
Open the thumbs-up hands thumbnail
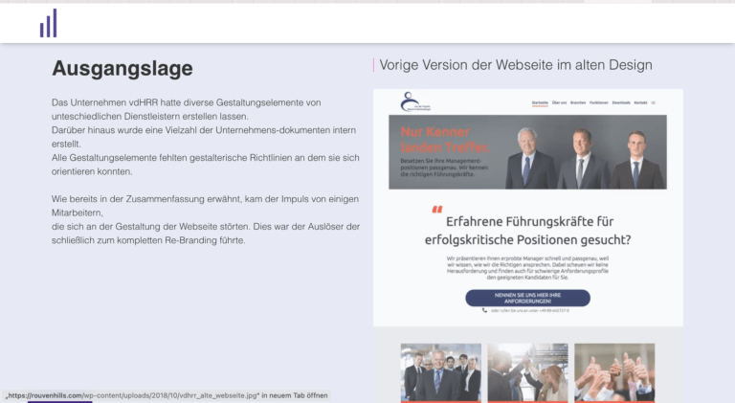[614, 372]
